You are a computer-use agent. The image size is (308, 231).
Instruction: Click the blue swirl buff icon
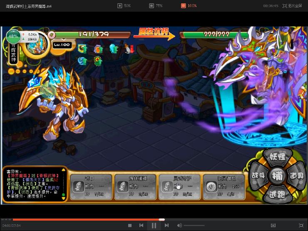click(x=82, y=61)
